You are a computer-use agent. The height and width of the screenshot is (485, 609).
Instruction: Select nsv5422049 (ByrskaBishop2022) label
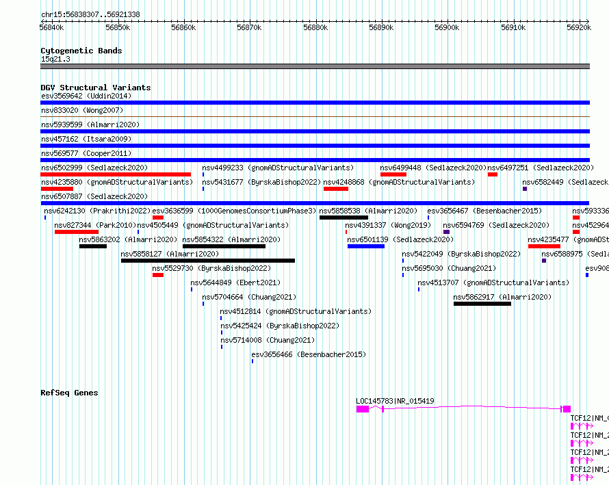tap(461, 254)
